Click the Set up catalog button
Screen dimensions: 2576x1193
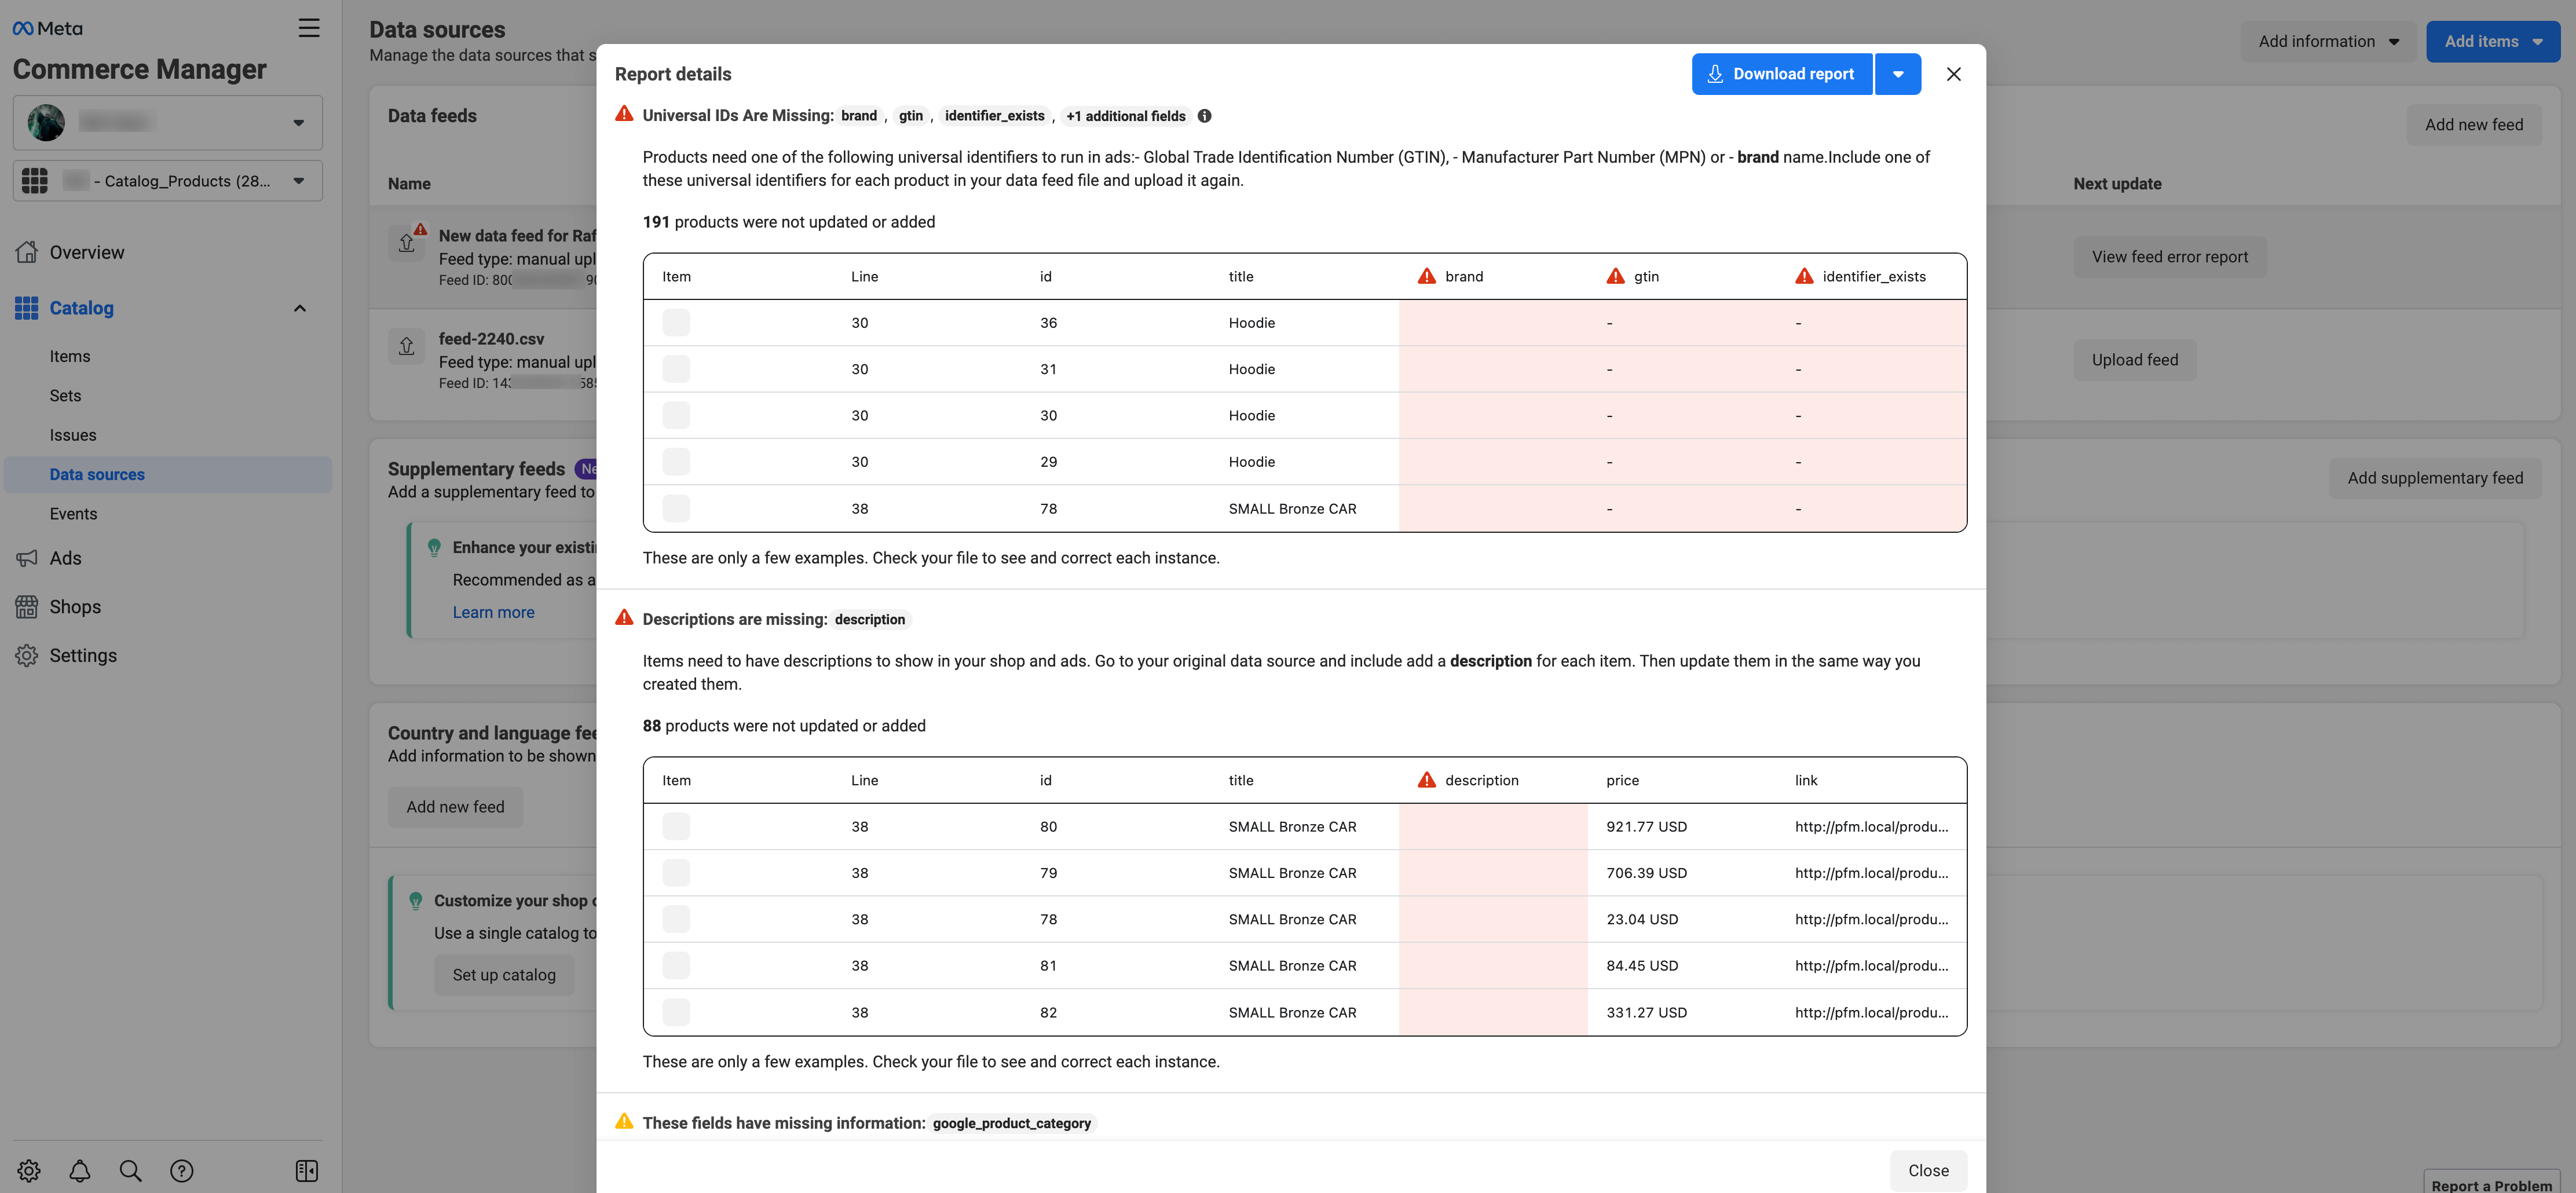pos(504,975)
